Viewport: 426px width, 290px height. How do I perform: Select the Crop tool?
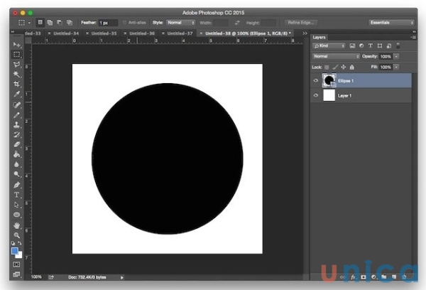coord(16,84)
